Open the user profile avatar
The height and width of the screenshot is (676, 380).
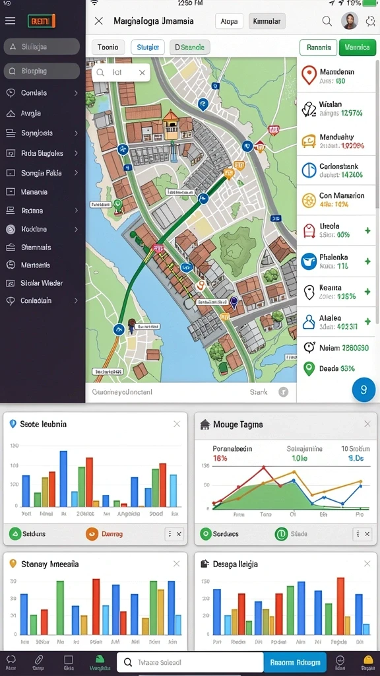(350, 20)
